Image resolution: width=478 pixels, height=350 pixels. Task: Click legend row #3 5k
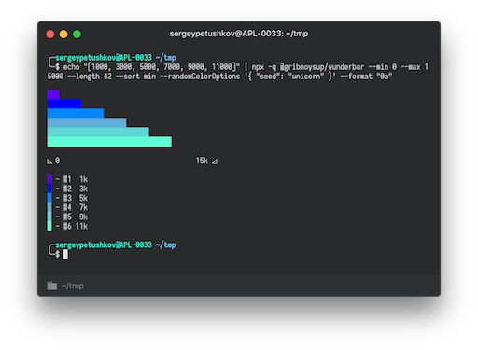click(x=67, y=198)
